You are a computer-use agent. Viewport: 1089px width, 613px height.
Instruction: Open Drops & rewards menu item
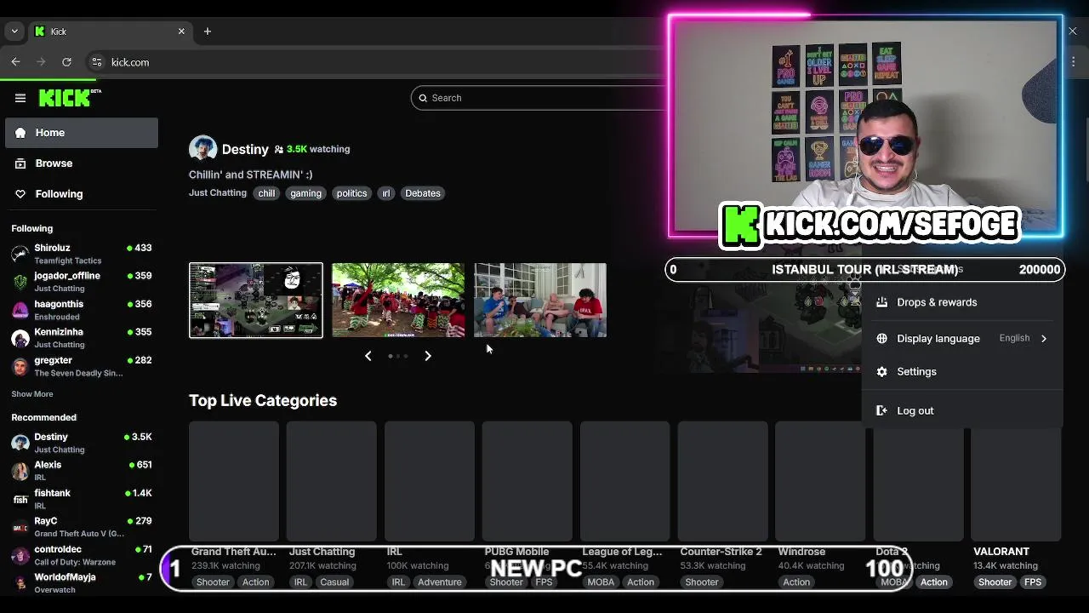point(963,302)
